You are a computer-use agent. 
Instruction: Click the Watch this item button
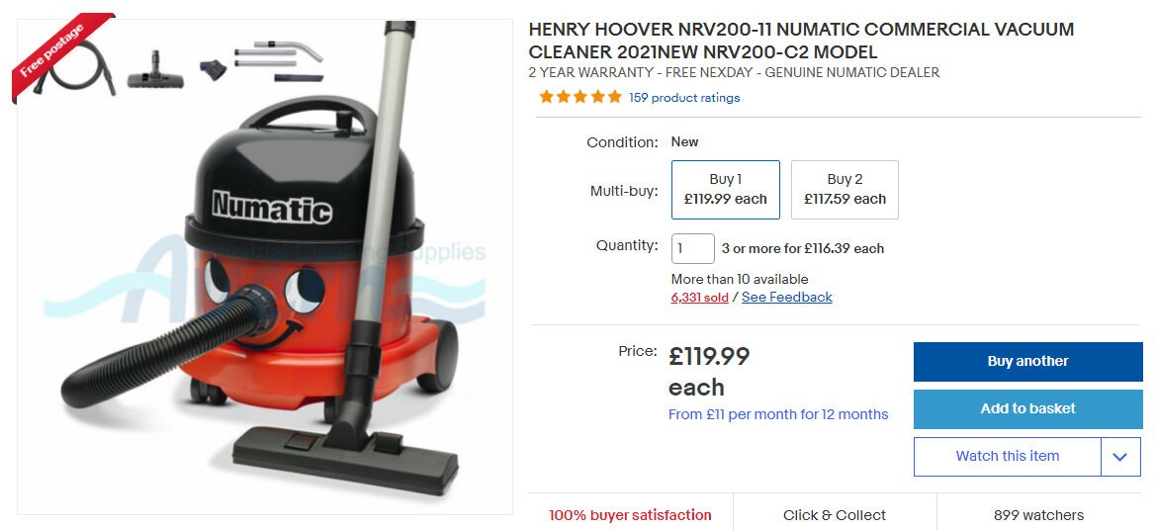click(1007, 456)
